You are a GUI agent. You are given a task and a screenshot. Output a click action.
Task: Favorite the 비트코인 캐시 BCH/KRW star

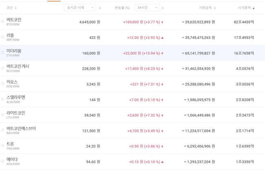[2, 68]
